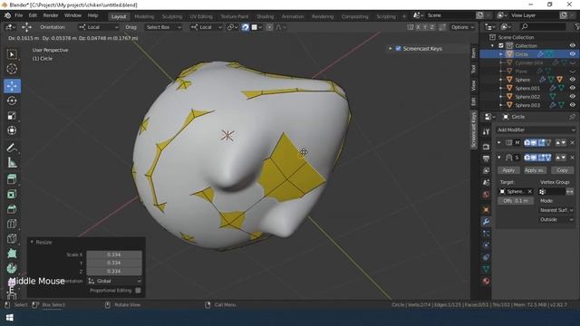Select the Inset Faces tool

(x=12, y=195)
